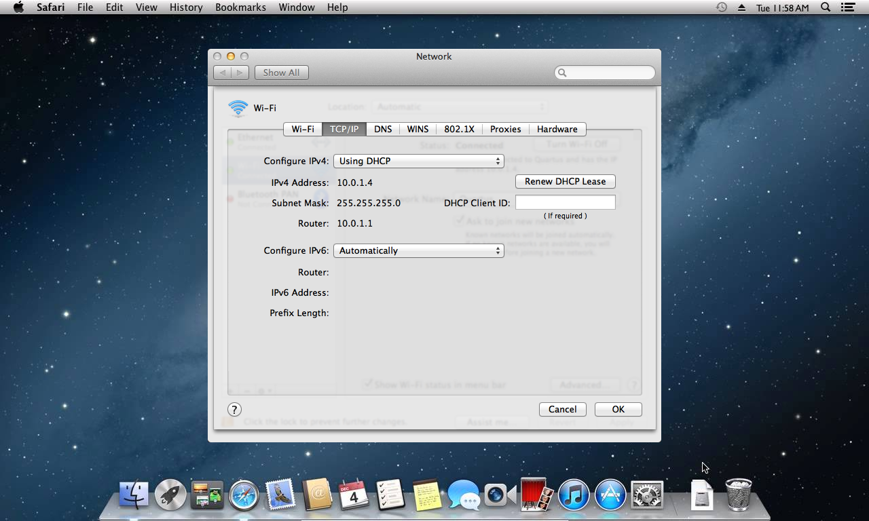Open the WINS tab

pos(418,129)
